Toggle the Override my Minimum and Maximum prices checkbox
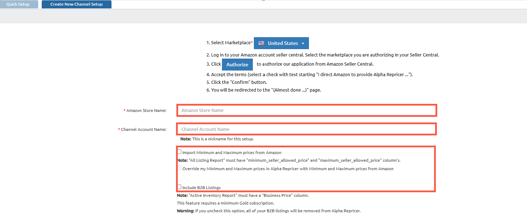527x214 pixels. (180, 168)
